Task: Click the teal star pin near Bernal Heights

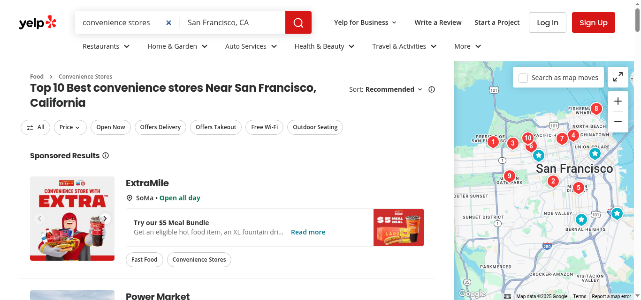Action: [581, 219]
